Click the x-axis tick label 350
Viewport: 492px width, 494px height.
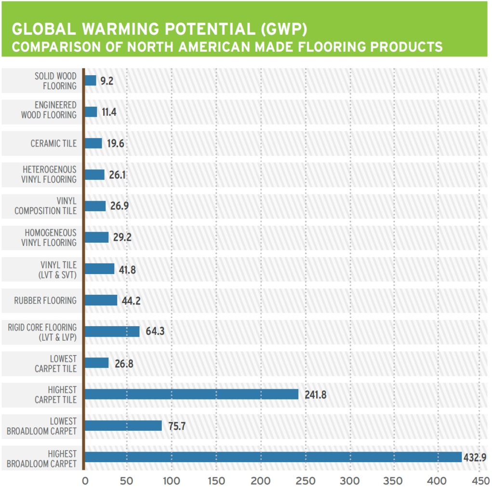(393, 481)
